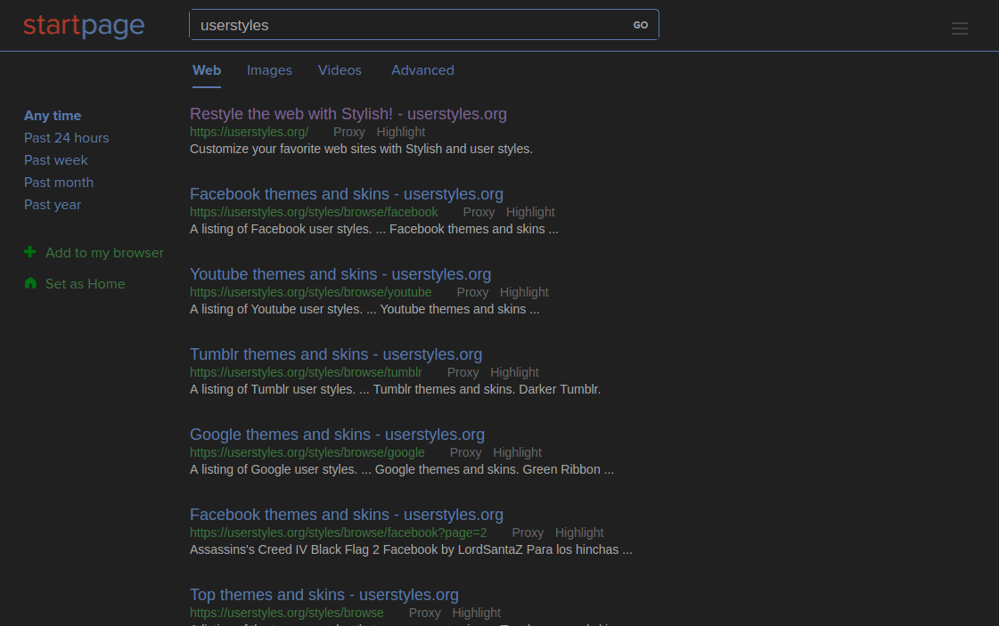The image size is (999, 626).
Task: Select the Web results tab
Action: 207,70
